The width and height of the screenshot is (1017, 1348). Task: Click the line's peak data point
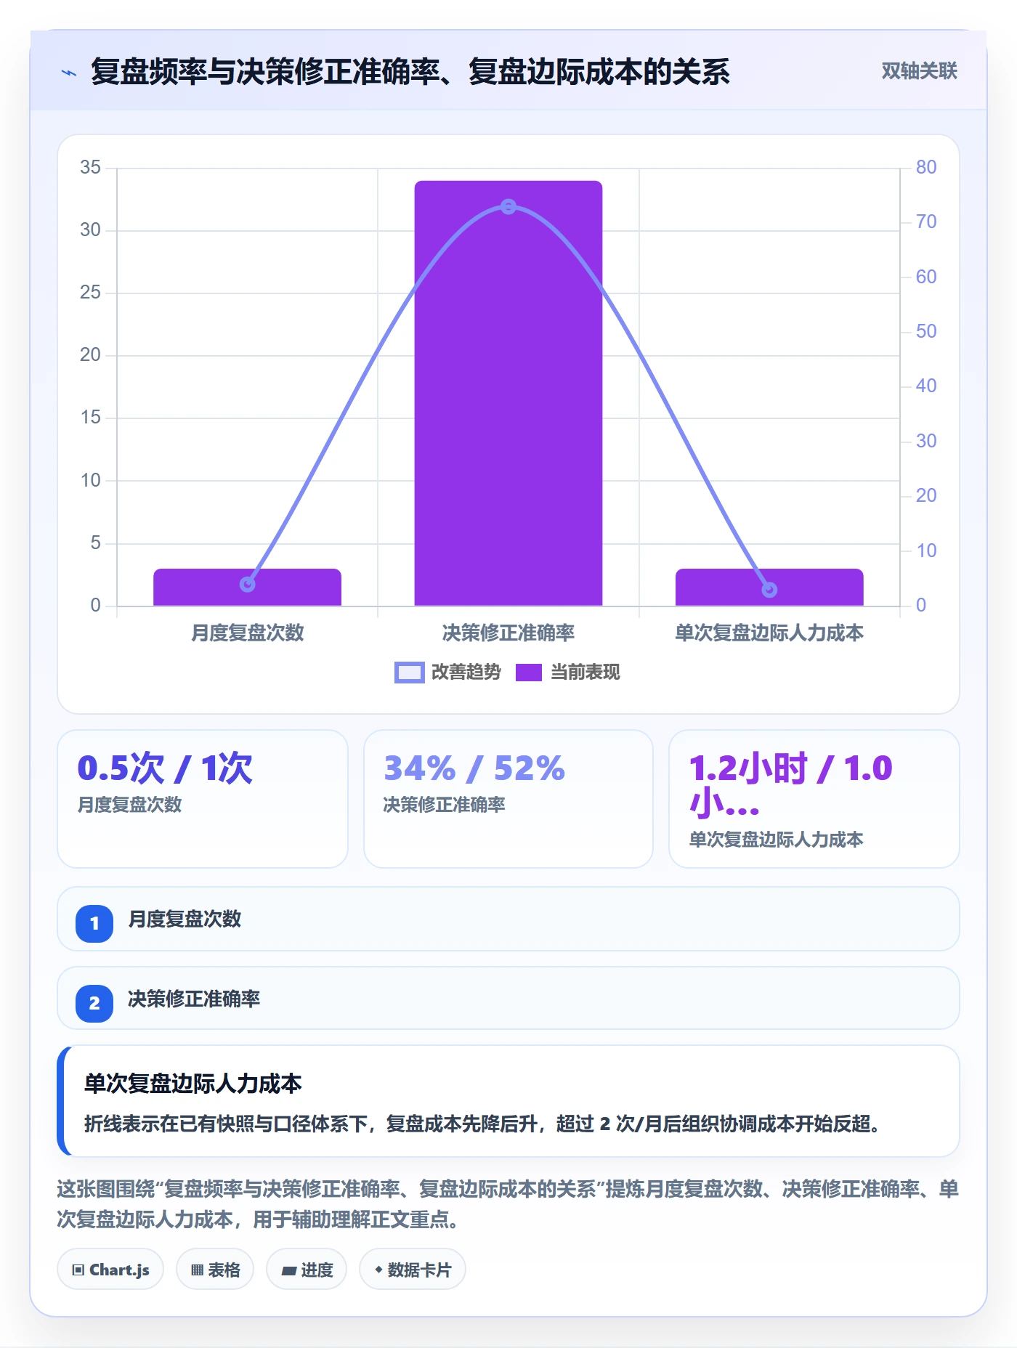508,207
